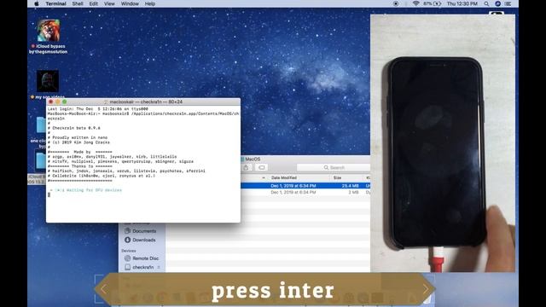Click the Edit Tags button in Finder toolbar
The width and height of the screenshot is (546, 307).
point(262,167)
